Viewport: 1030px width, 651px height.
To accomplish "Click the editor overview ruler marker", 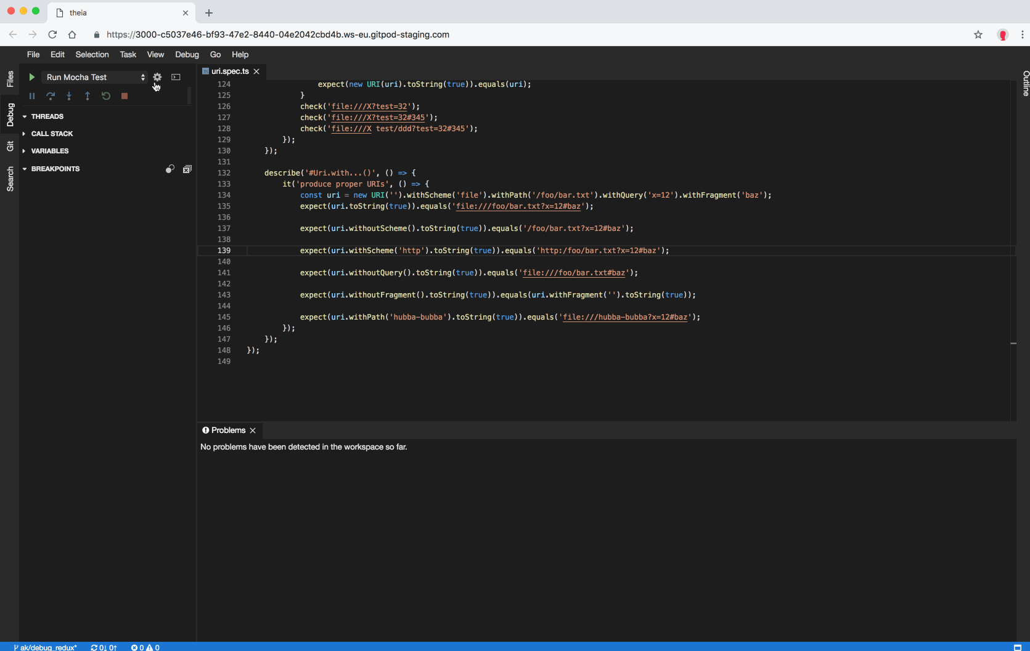I will pyautogui.click(x=1013, y=343).
